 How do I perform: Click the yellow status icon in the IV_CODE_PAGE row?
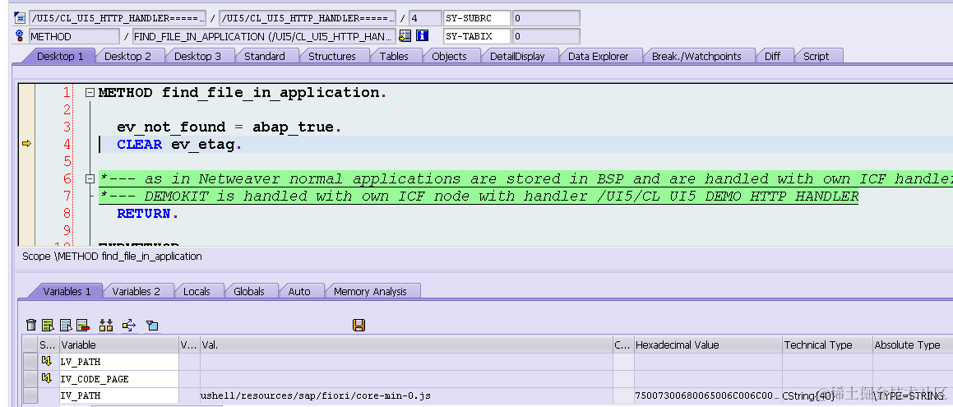click(47, 378)
